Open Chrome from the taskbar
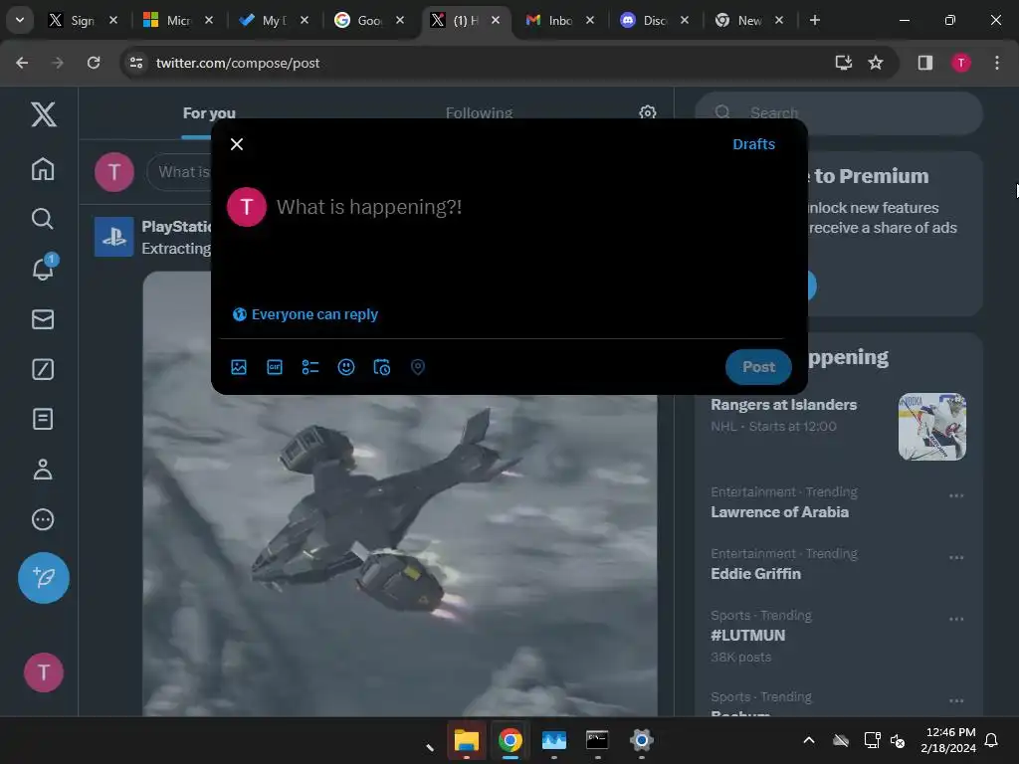1019x764 pixels. pos(510,740)
